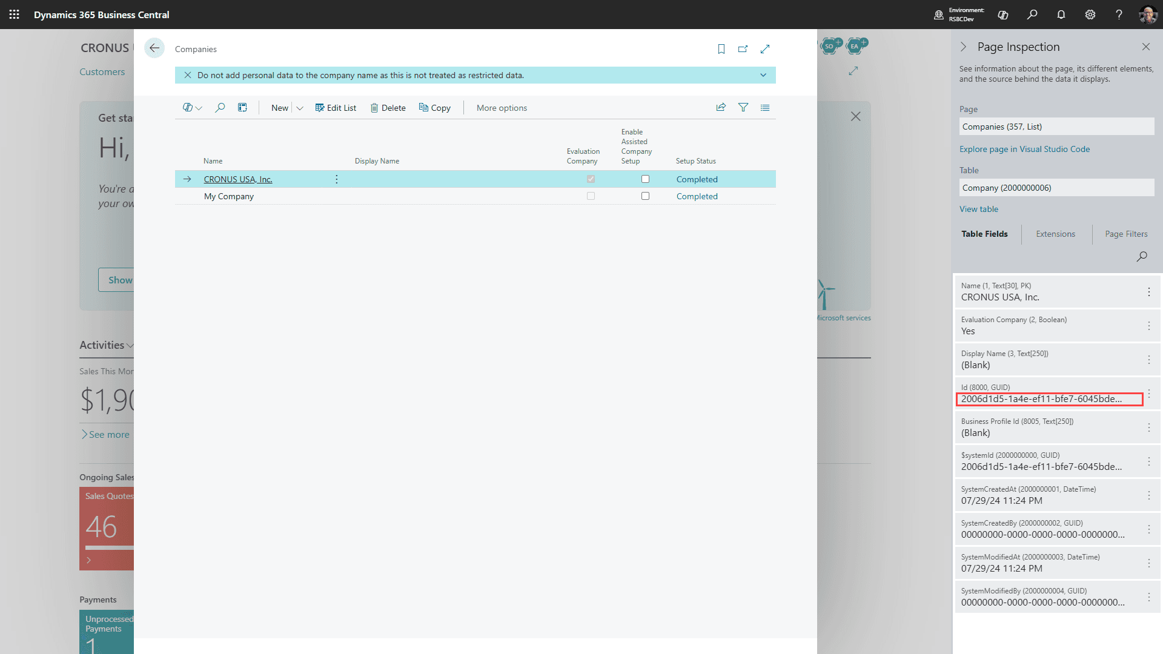This screenshot has width=1163, height=654.
Task: Open options for SystemModifiedBy field
Action: pos(1148,597)
